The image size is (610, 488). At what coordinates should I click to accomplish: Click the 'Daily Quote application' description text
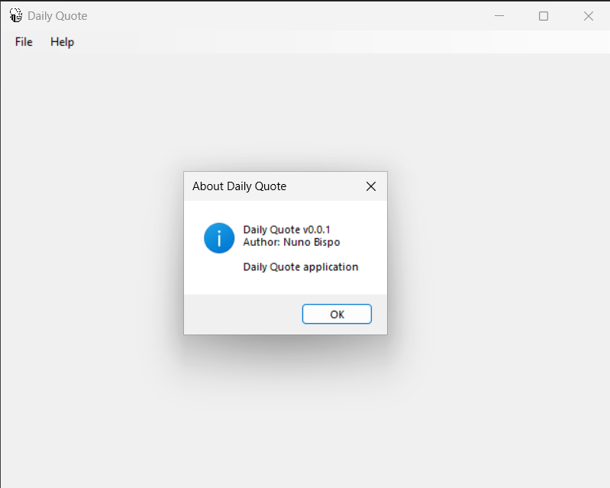click(x=300, y=267)
